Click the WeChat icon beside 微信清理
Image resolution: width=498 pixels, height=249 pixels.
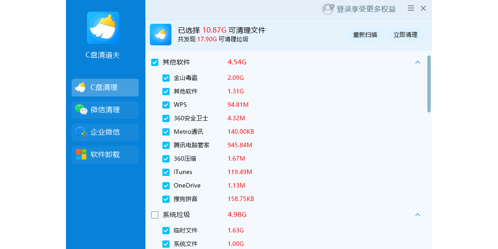81,109
